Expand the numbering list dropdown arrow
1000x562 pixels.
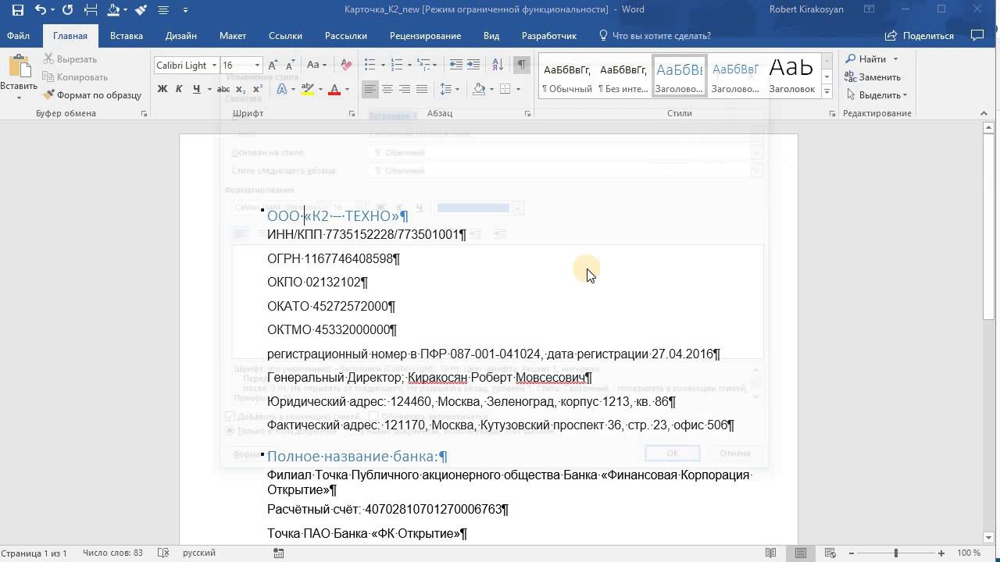click(409, 66)
